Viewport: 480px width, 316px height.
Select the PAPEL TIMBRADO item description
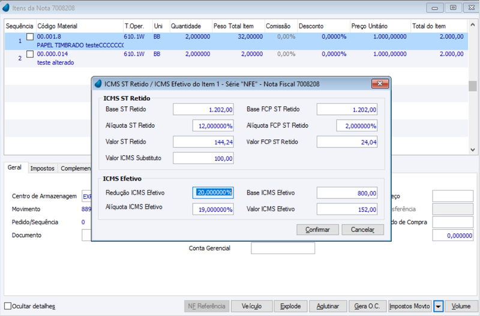(80, 46)
